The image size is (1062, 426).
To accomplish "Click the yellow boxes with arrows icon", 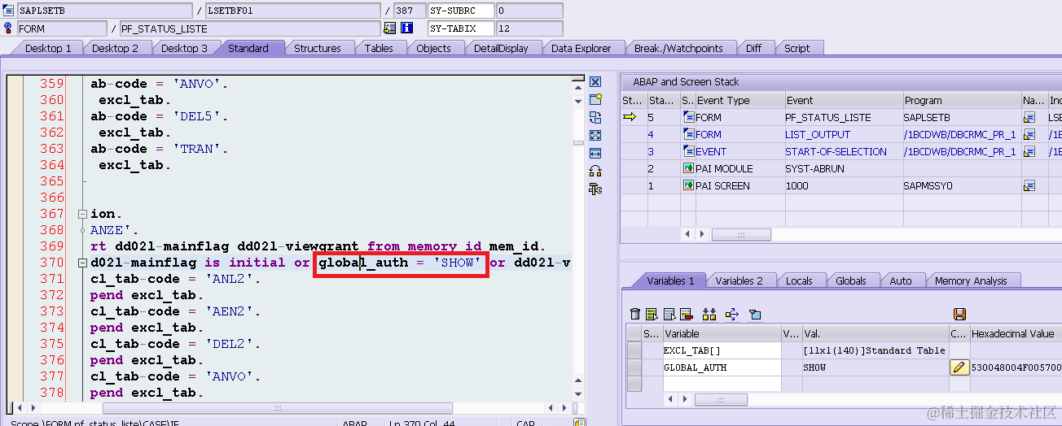I will tap(709, 314).
